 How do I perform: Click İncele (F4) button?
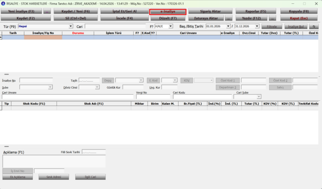click(x=125, y=18)
